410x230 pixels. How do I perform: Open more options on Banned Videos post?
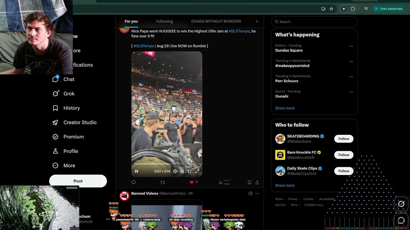[257, 193]
